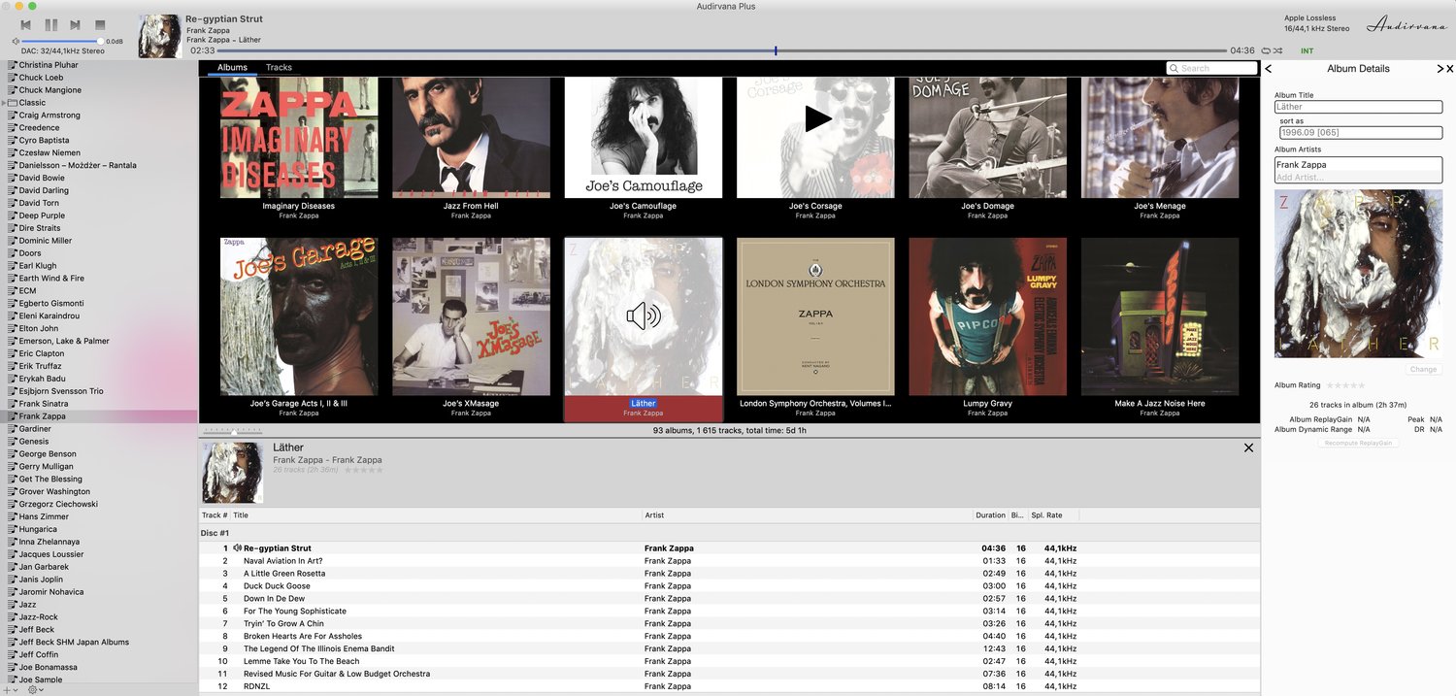
Task: Skip to the previous track
Action: (25, 24)
